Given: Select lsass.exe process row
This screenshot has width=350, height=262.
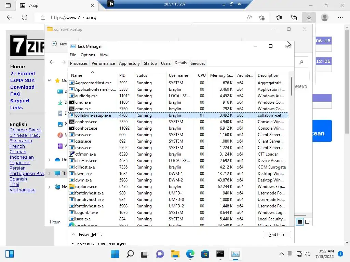Looking at the screenshot, I should [178, 219].
